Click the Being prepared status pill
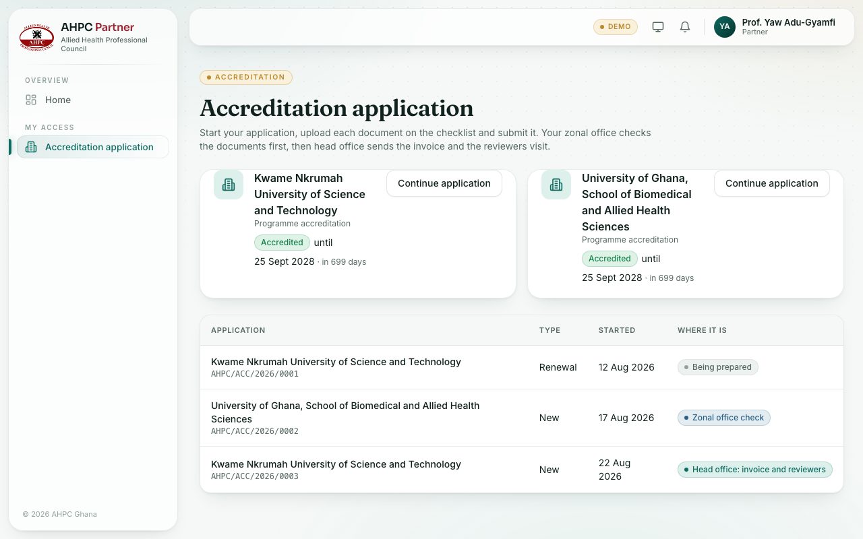Screen dimensions: 863x539 (718, 367)
